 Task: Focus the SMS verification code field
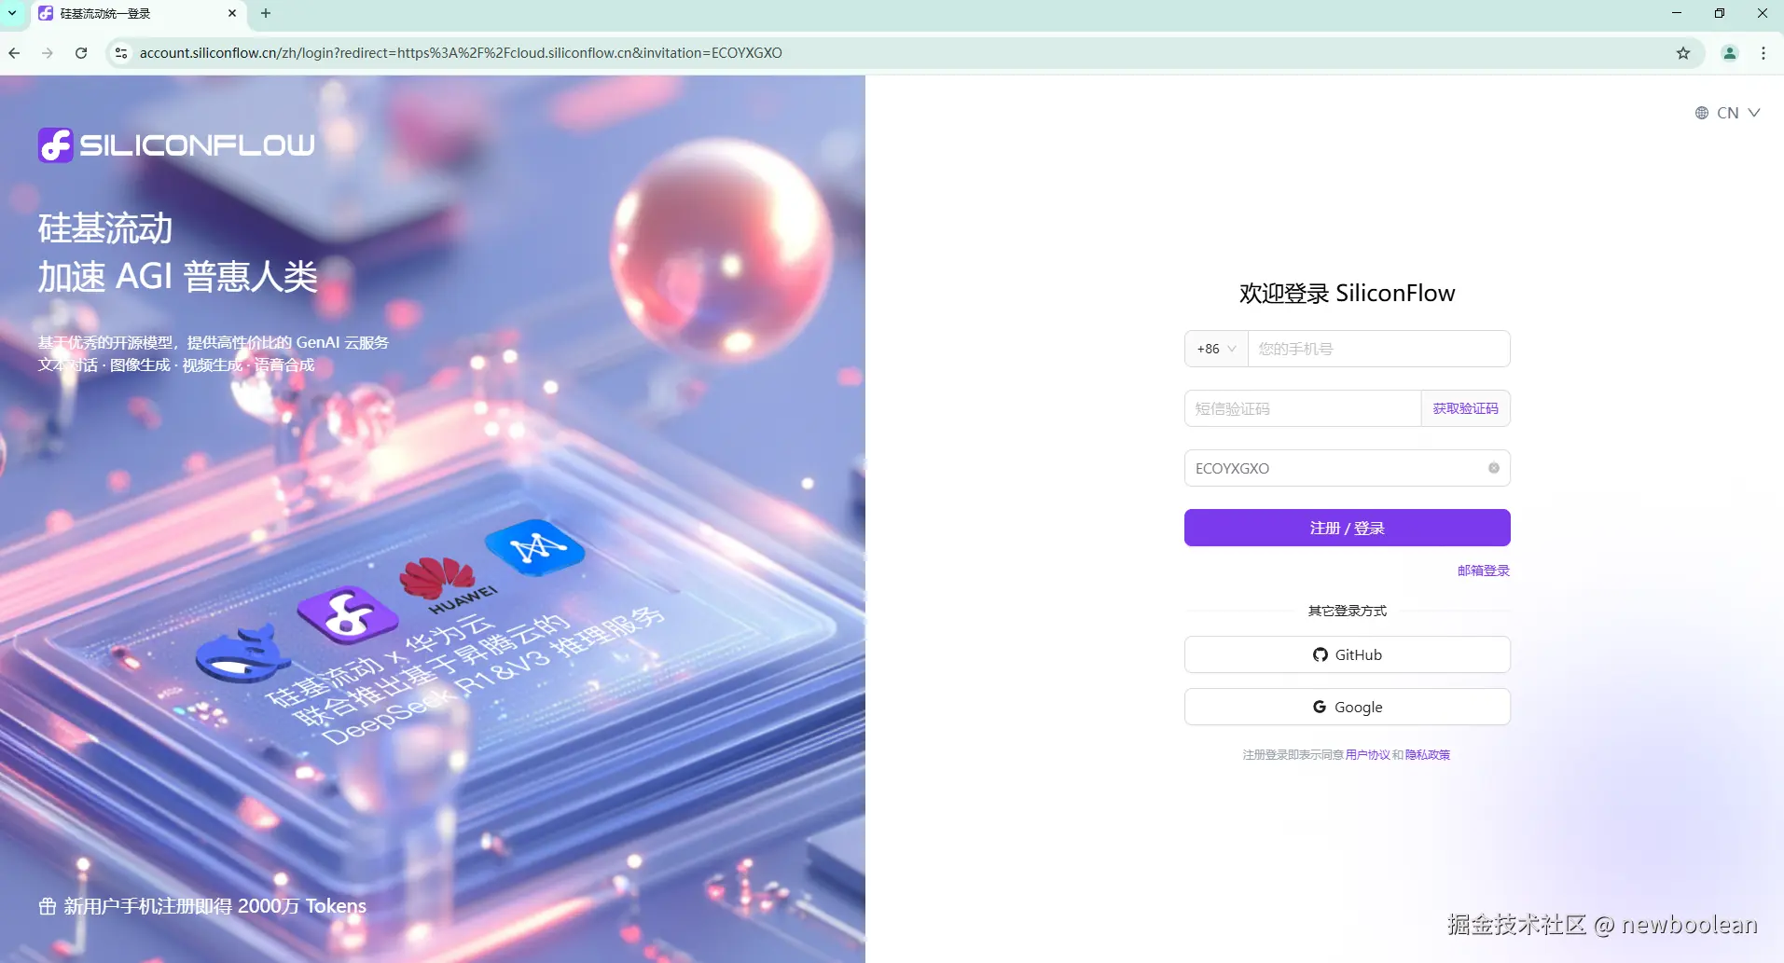coord(1303,408)
